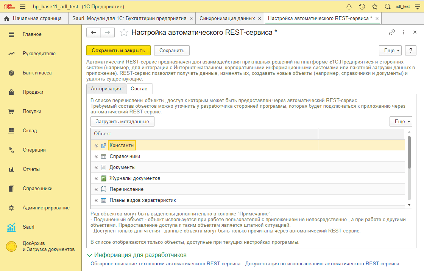
Task: Open help with the ? button
Action: pos(411,51)
